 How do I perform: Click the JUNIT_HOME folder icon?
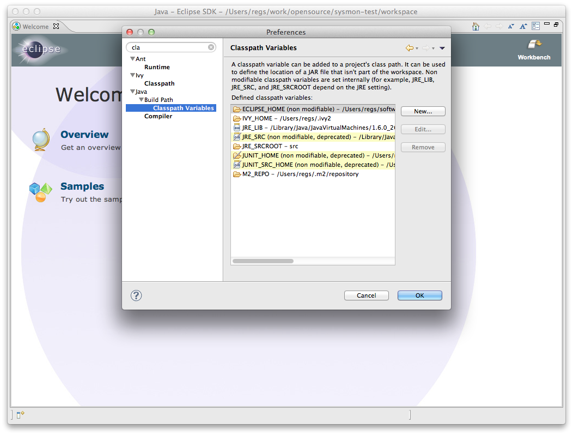pyautogui.click(x=237, y=155)
